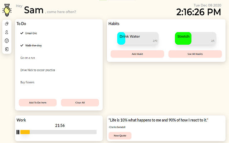Image resolution: width=229 pixels, height=143 pixels.
Task: Click the 2:16:26 PM clock display
Action: click(199, 12)
